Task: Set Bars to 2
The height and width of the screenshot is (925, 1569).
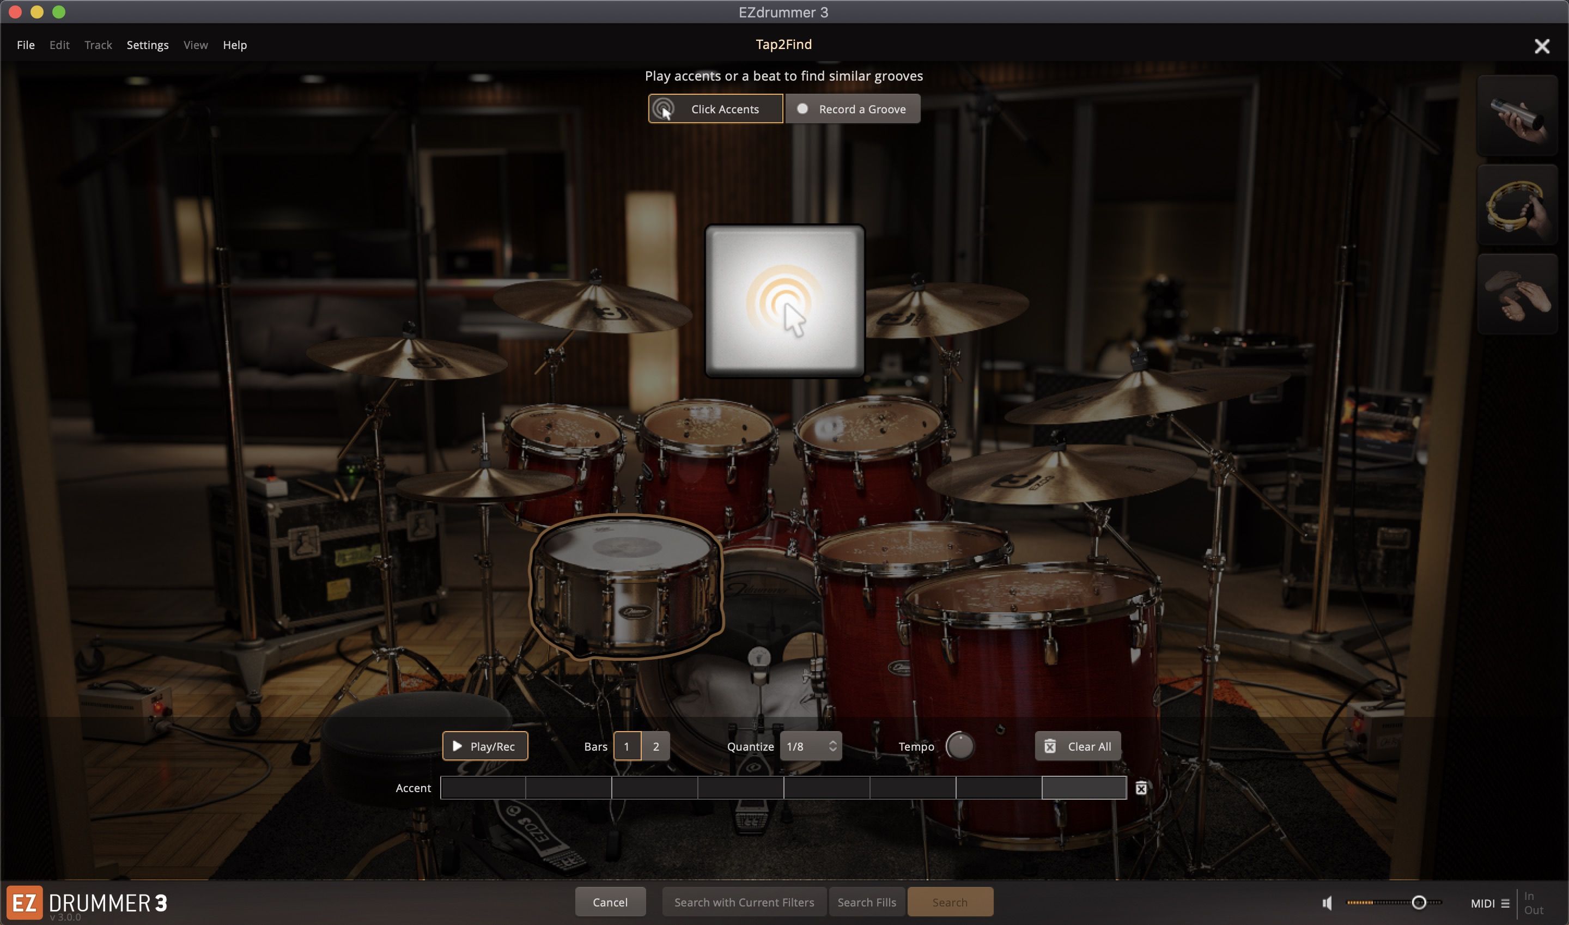Action: (656, 746)
